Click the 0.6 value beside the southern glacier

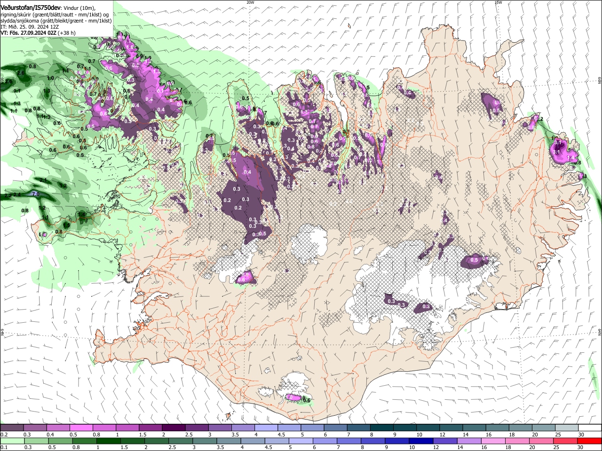tap(307, 400)
